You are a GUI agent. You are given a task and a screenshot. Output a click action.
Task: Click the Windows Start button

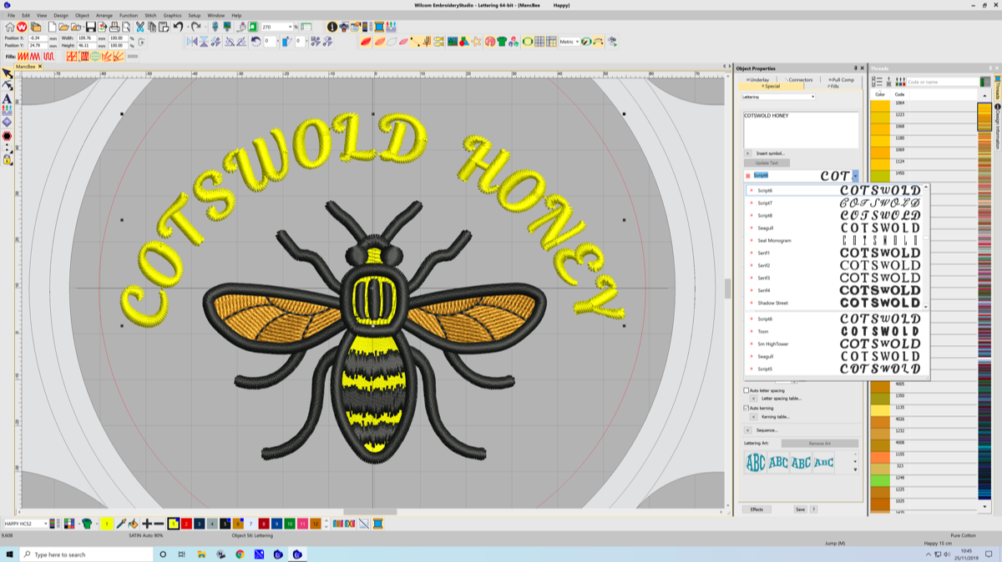[9, 554]
